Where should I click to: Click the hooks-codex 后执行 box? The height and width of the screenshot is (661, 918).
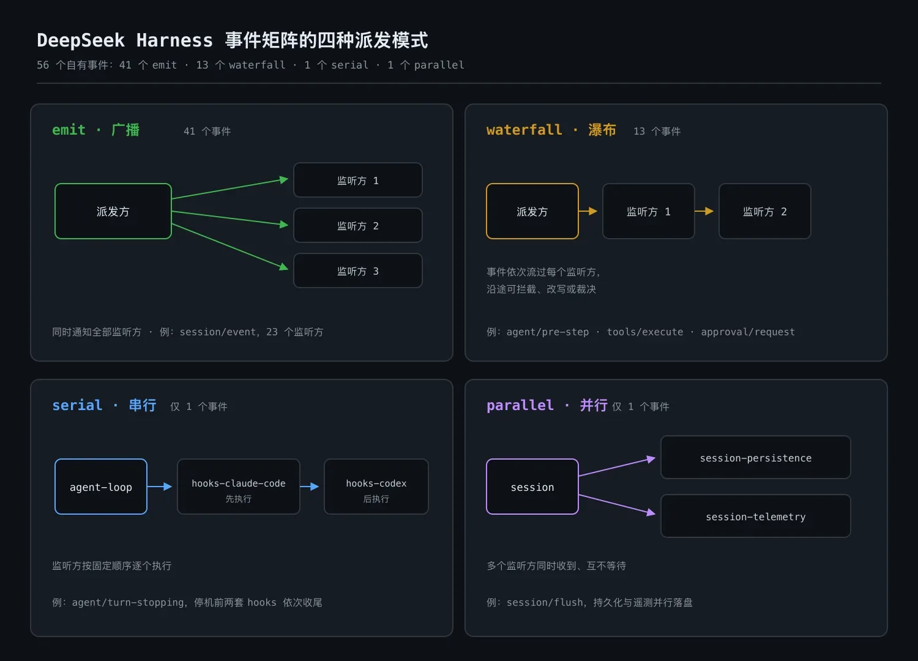[x=376, y=487]
